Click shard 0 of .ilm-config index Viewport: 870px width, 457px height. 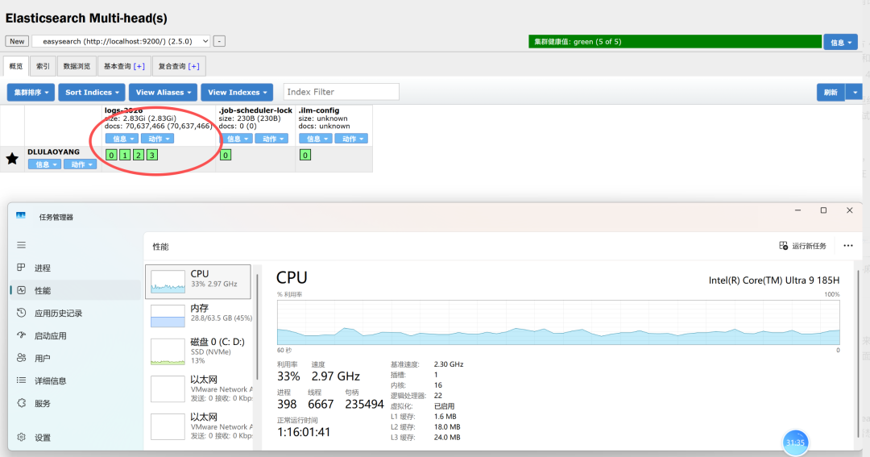coord(305,155)
